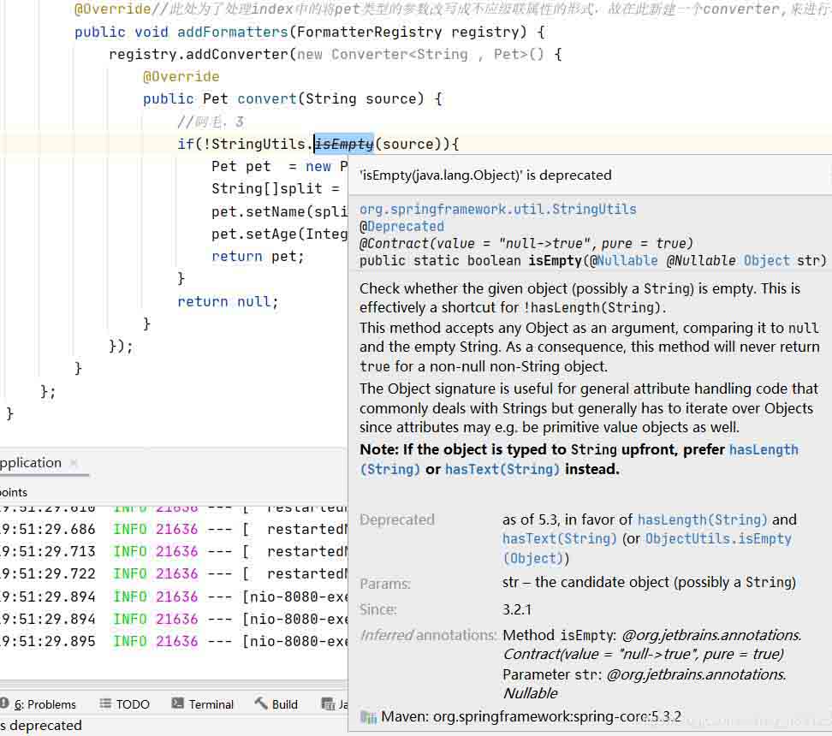Click the addFormatters method name
Image resolution: width=832 pixels, height=736 pixels.
[x=232, y=32]
